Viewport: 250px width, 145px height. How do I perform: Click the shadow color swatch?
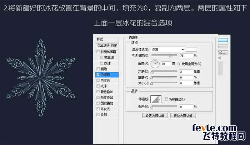(191, 50)
